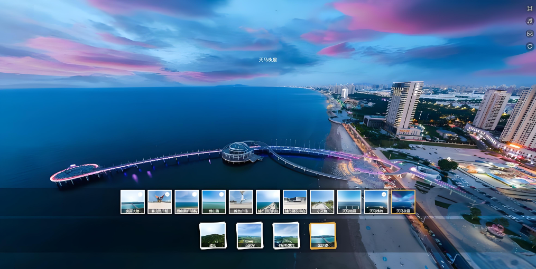The image size is (536, 269).
Task: Open the sixth scene thumbnail with aerial road
Action: tap(268, 201)
